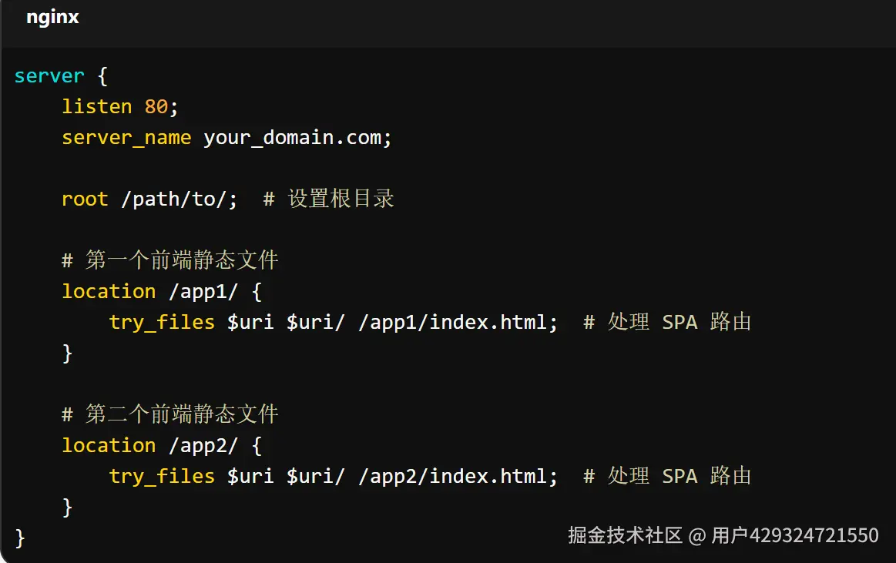896x563 pixels.
Task: Click the root directive keyword
Action: click(85, 199)
